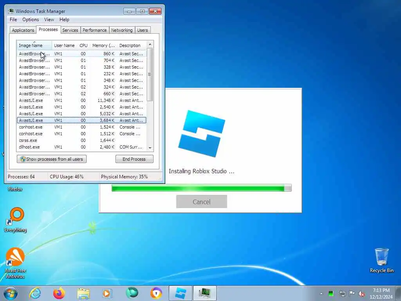Select the Firefox desktop icon label
401x301 pixels.
[x=15, y=189]
